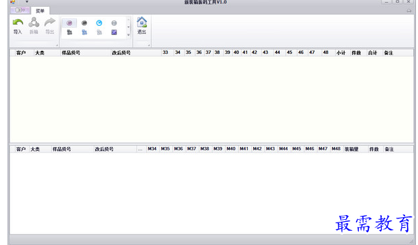Click the 拆箱 split-box icon

[x=34, y=26]
